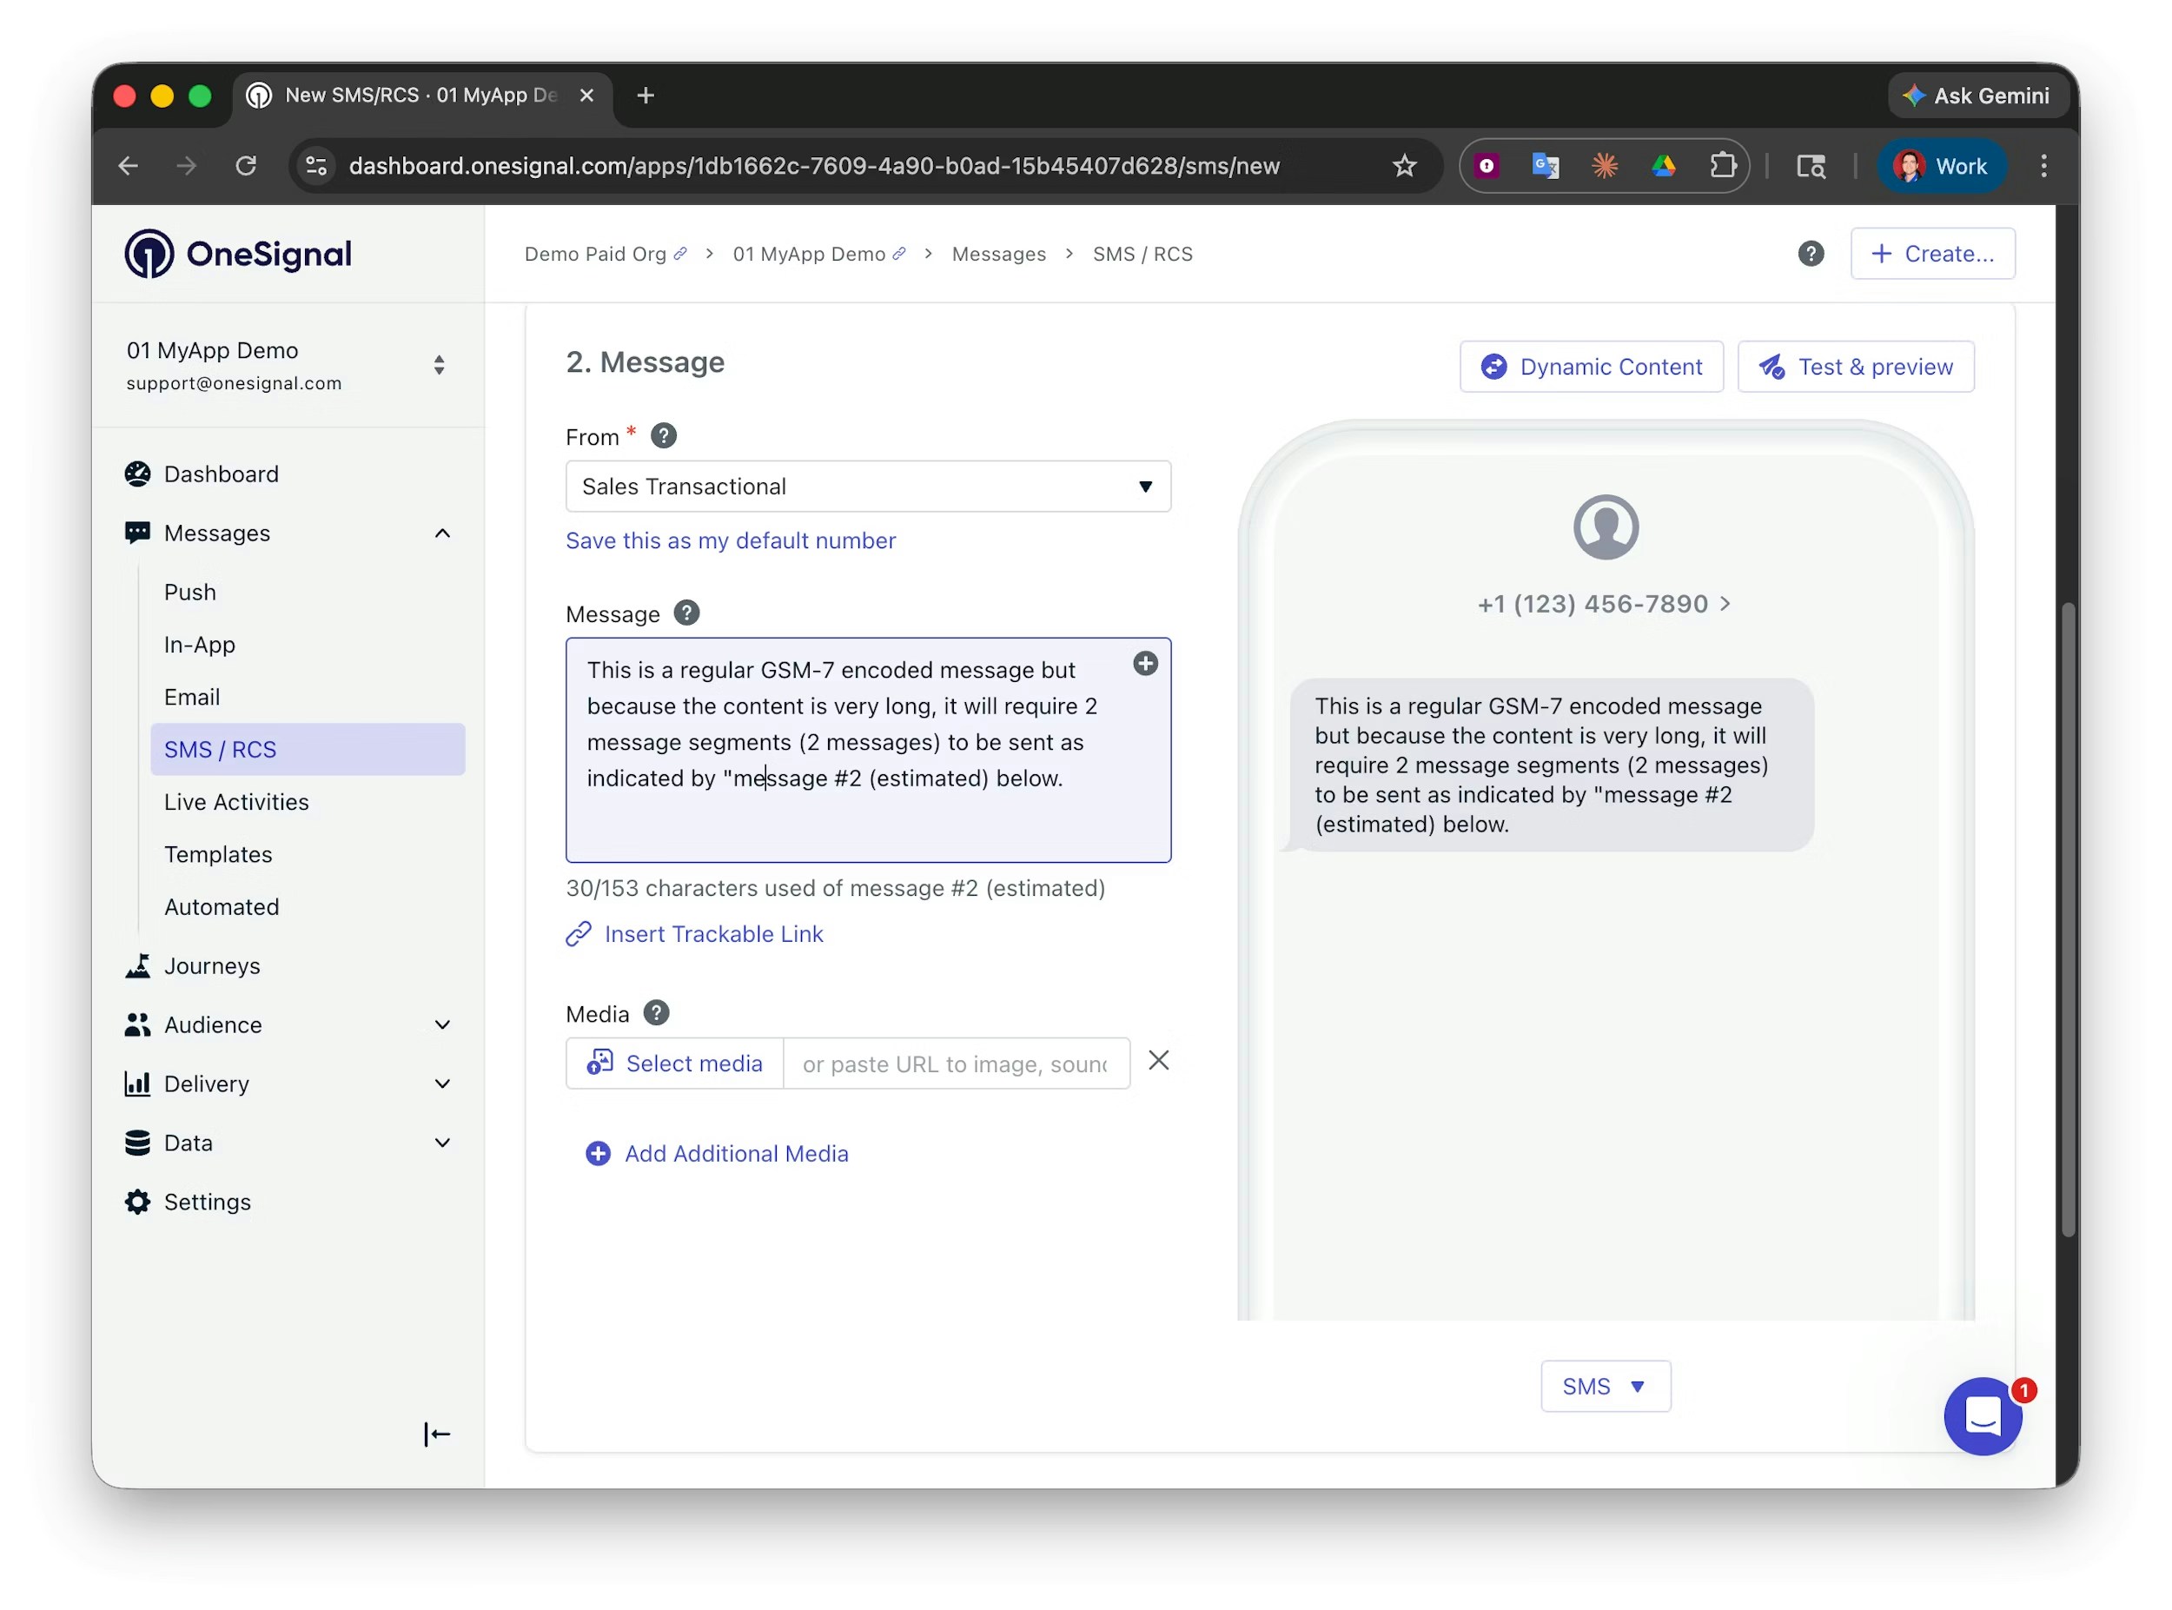The image size is (2172, 1610).
Task: Click the Delivery bar chart icon
Action: click(137, 1083)
